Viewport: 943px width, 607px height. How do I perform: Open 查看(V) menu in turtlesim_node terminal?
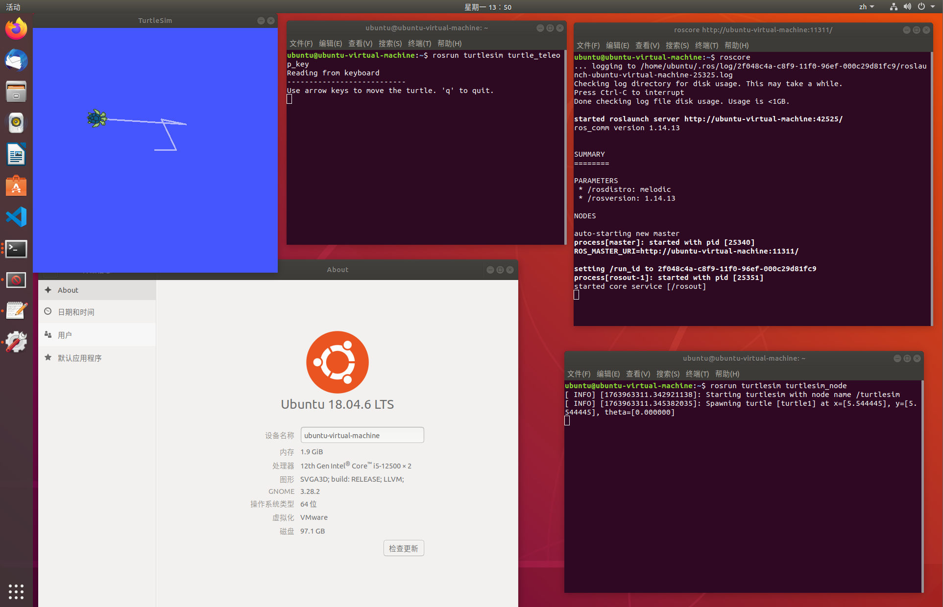(638, 374)
